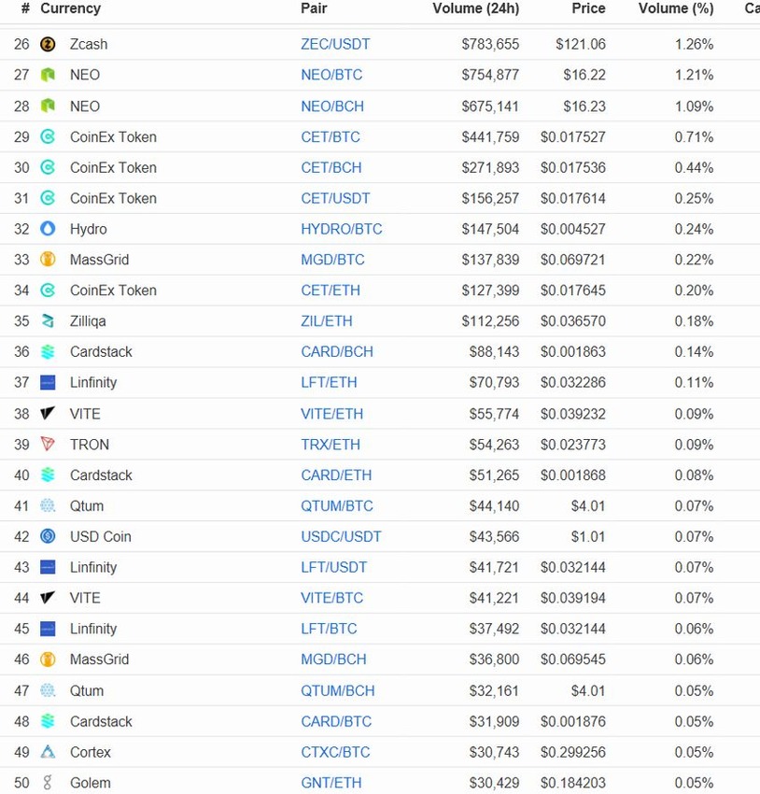
Task: Click the Golem logo icon
Action: [48, 783]
